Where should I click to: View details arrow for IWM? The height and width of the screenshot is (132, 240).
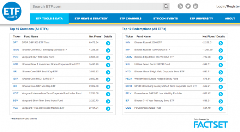click(x=221, y=43)
